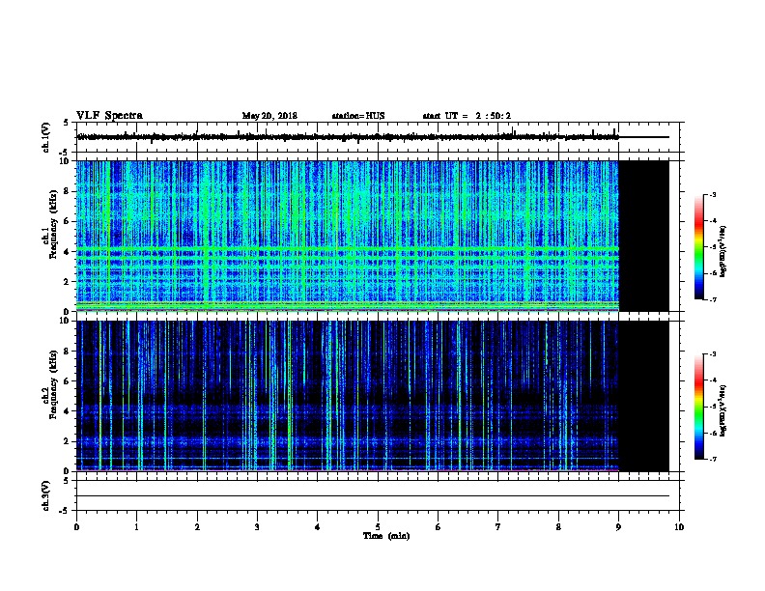Click the '-3' label on ch.1 colorbar
The width and height of the screenshot is (765, 591).
(713, 194)
